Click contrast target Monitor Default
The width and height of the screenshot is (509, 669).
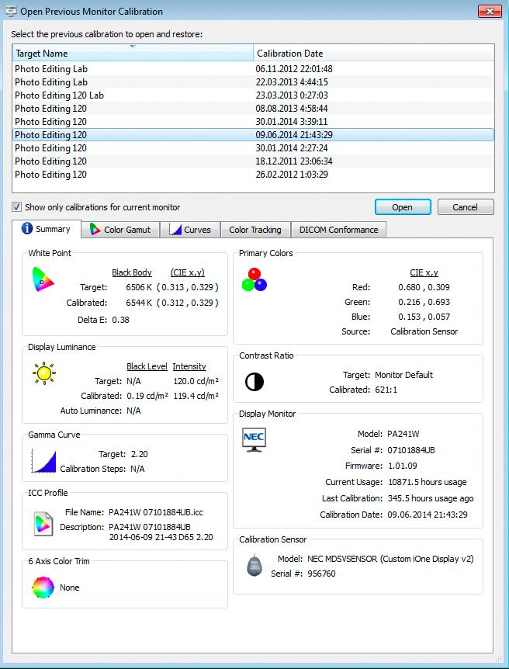403,375
